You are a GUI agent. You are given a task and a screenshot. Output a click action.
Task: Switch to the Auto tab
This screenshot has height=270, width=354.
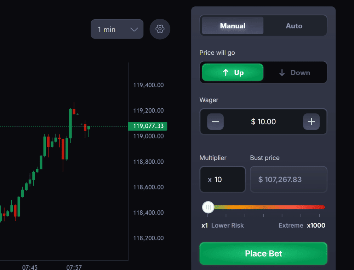(294, 26)
